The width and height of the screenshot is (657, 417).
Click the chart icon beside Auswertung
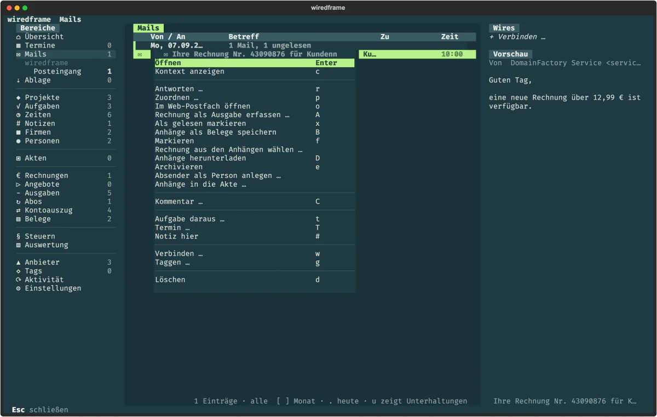(x=19, y=245)
